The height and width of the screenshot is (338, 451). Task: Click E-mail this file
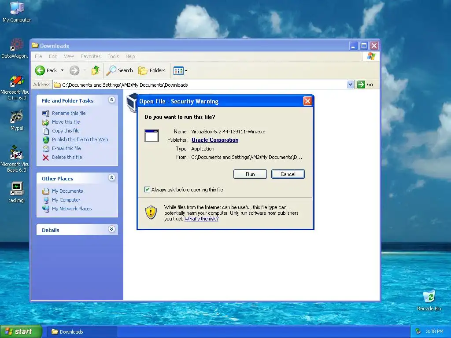pyautogui.click(x=66, y=149)
